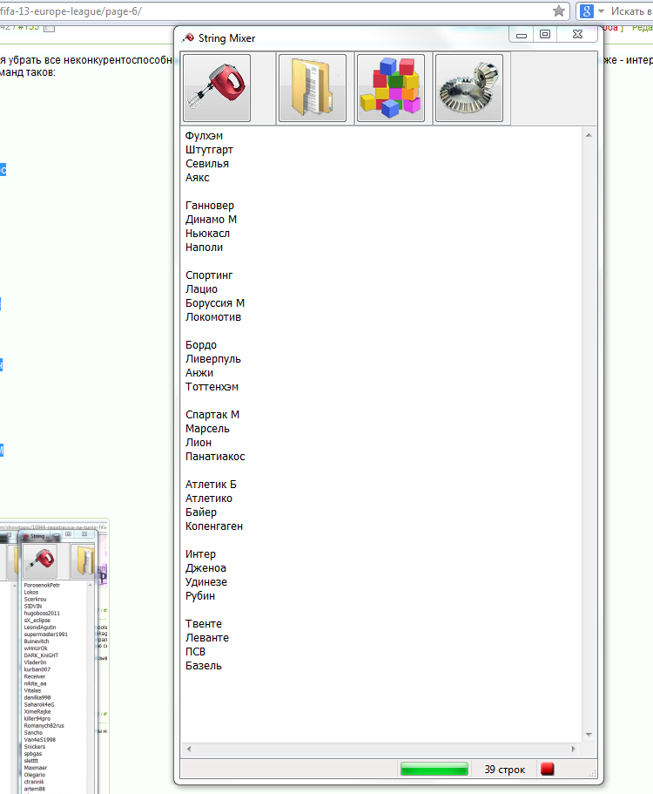The image size is (653, 794).
Task: Select the line Боруссия М
Action: pyautogui.click(x=215, y=302)
